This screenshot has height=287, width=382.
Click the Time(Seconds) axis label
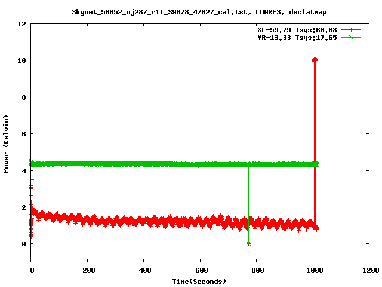coord(199,282)
